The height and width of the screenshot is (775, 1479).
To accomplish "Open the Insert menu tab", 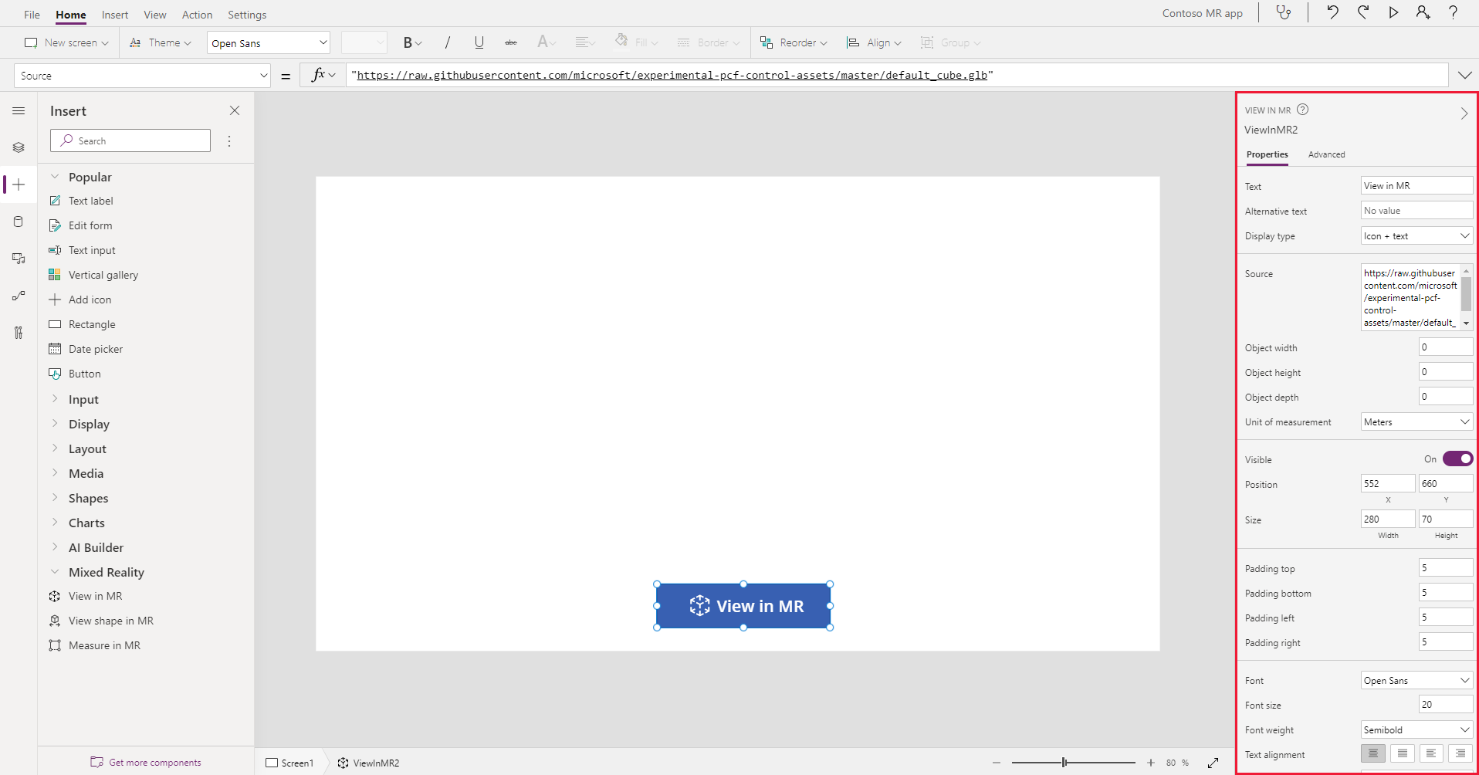I will (115, 15).
